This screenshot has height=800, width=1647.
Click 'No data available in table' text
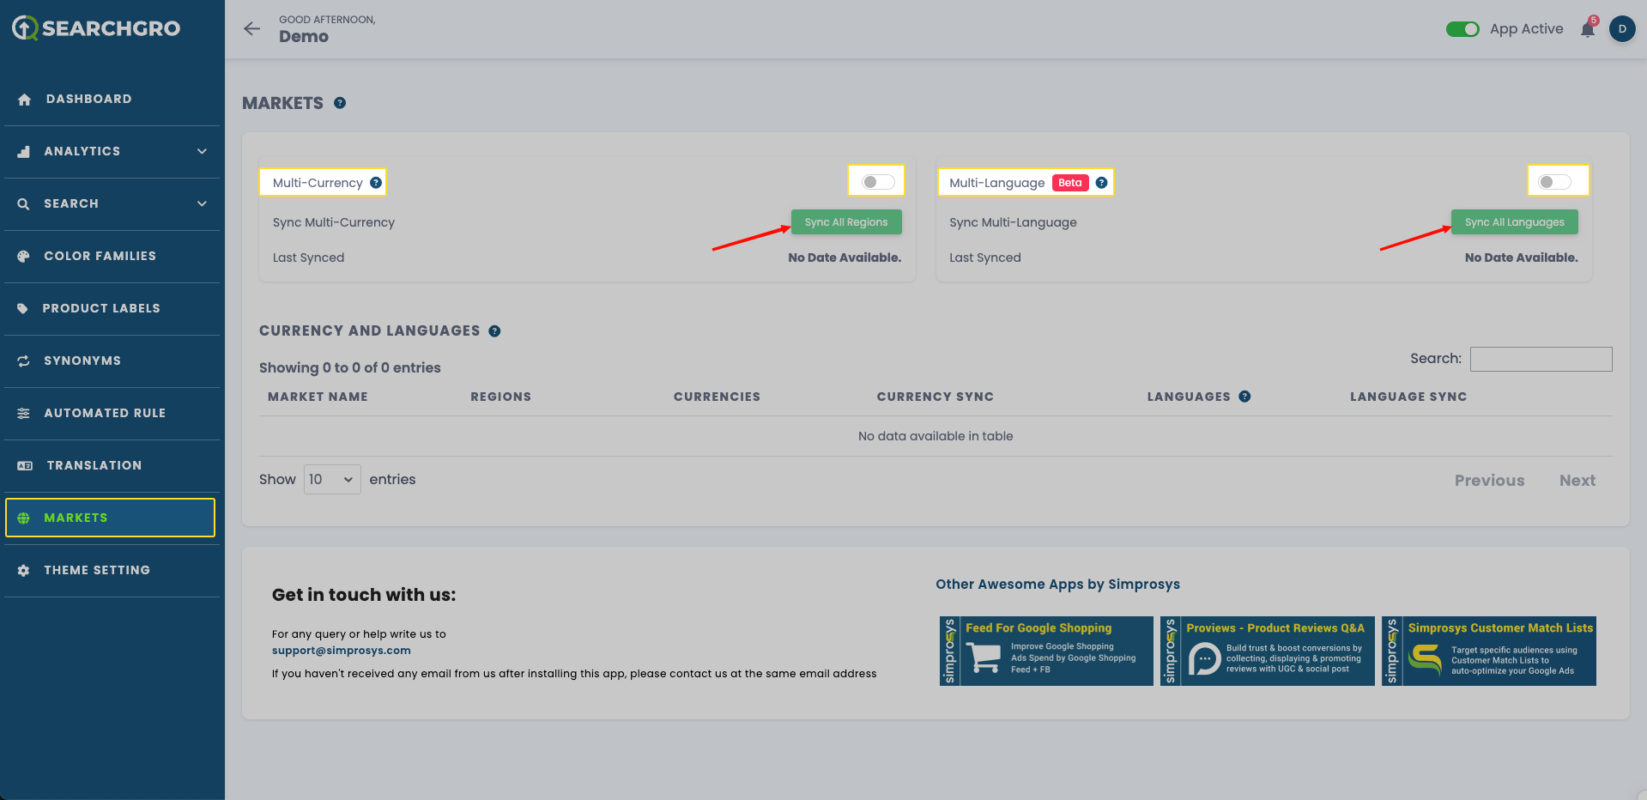click(x=936, y=436)
